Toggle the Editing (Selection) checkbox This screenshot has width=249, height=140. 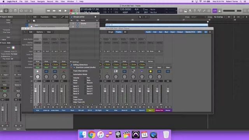click(x=72, y=65)
